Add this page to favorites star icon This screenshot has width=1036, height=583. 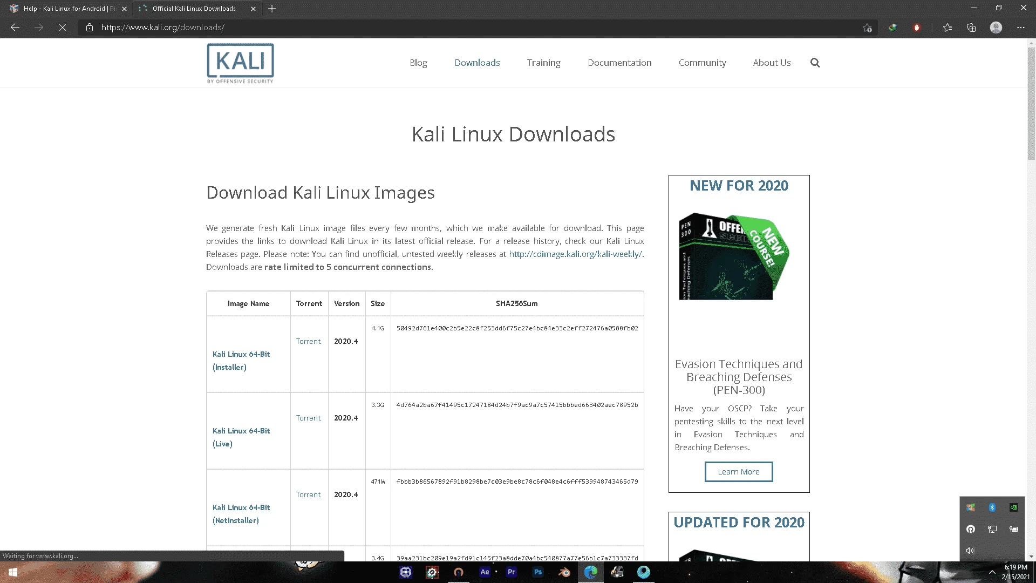867,28
